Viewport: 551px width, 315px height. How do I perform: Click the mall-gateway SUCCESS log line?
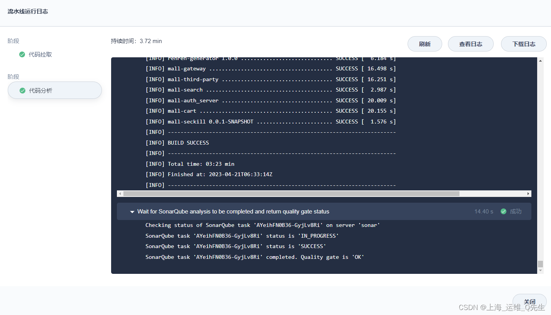[271, 69]
